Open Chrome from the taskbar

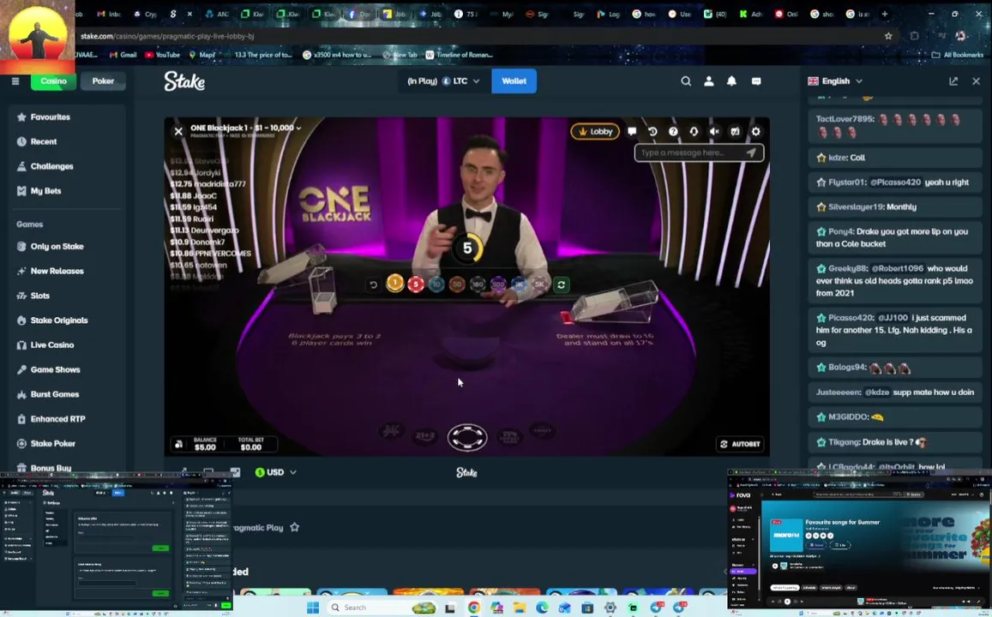[x=474, y=608]
